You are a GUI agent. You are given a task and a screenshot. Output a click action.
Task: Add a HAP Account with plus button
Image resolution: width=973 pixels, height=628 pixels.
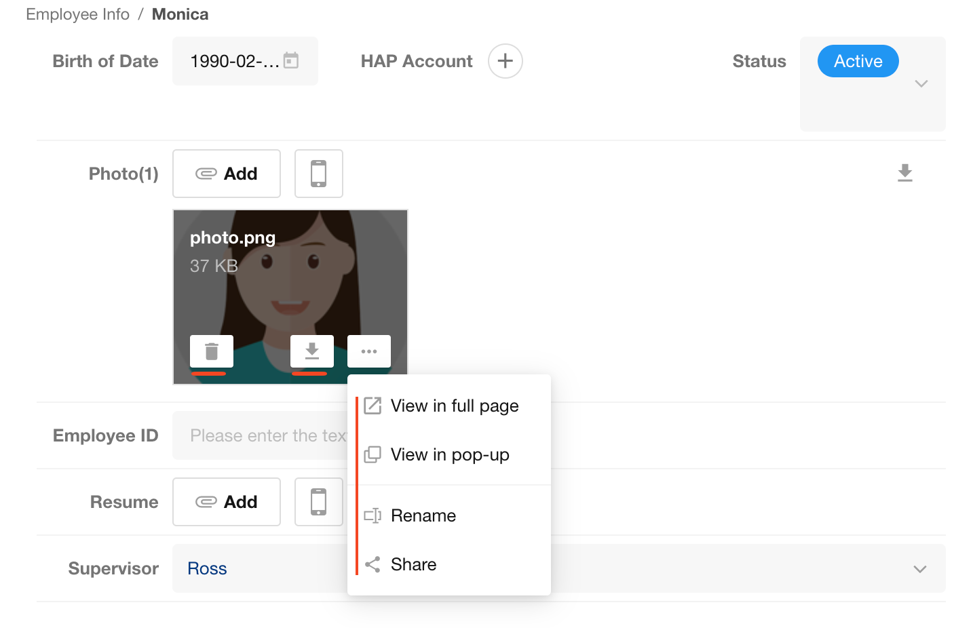point(505,61)
